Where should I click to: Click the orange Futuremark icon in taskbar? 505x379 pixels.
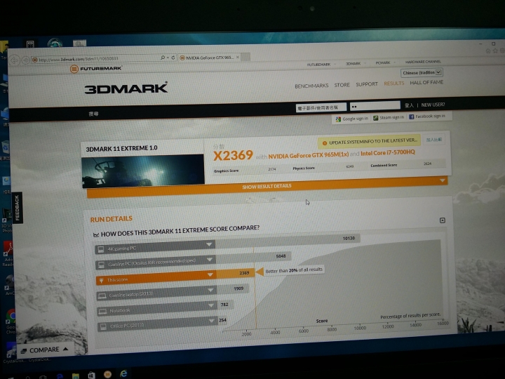(107, 374)
